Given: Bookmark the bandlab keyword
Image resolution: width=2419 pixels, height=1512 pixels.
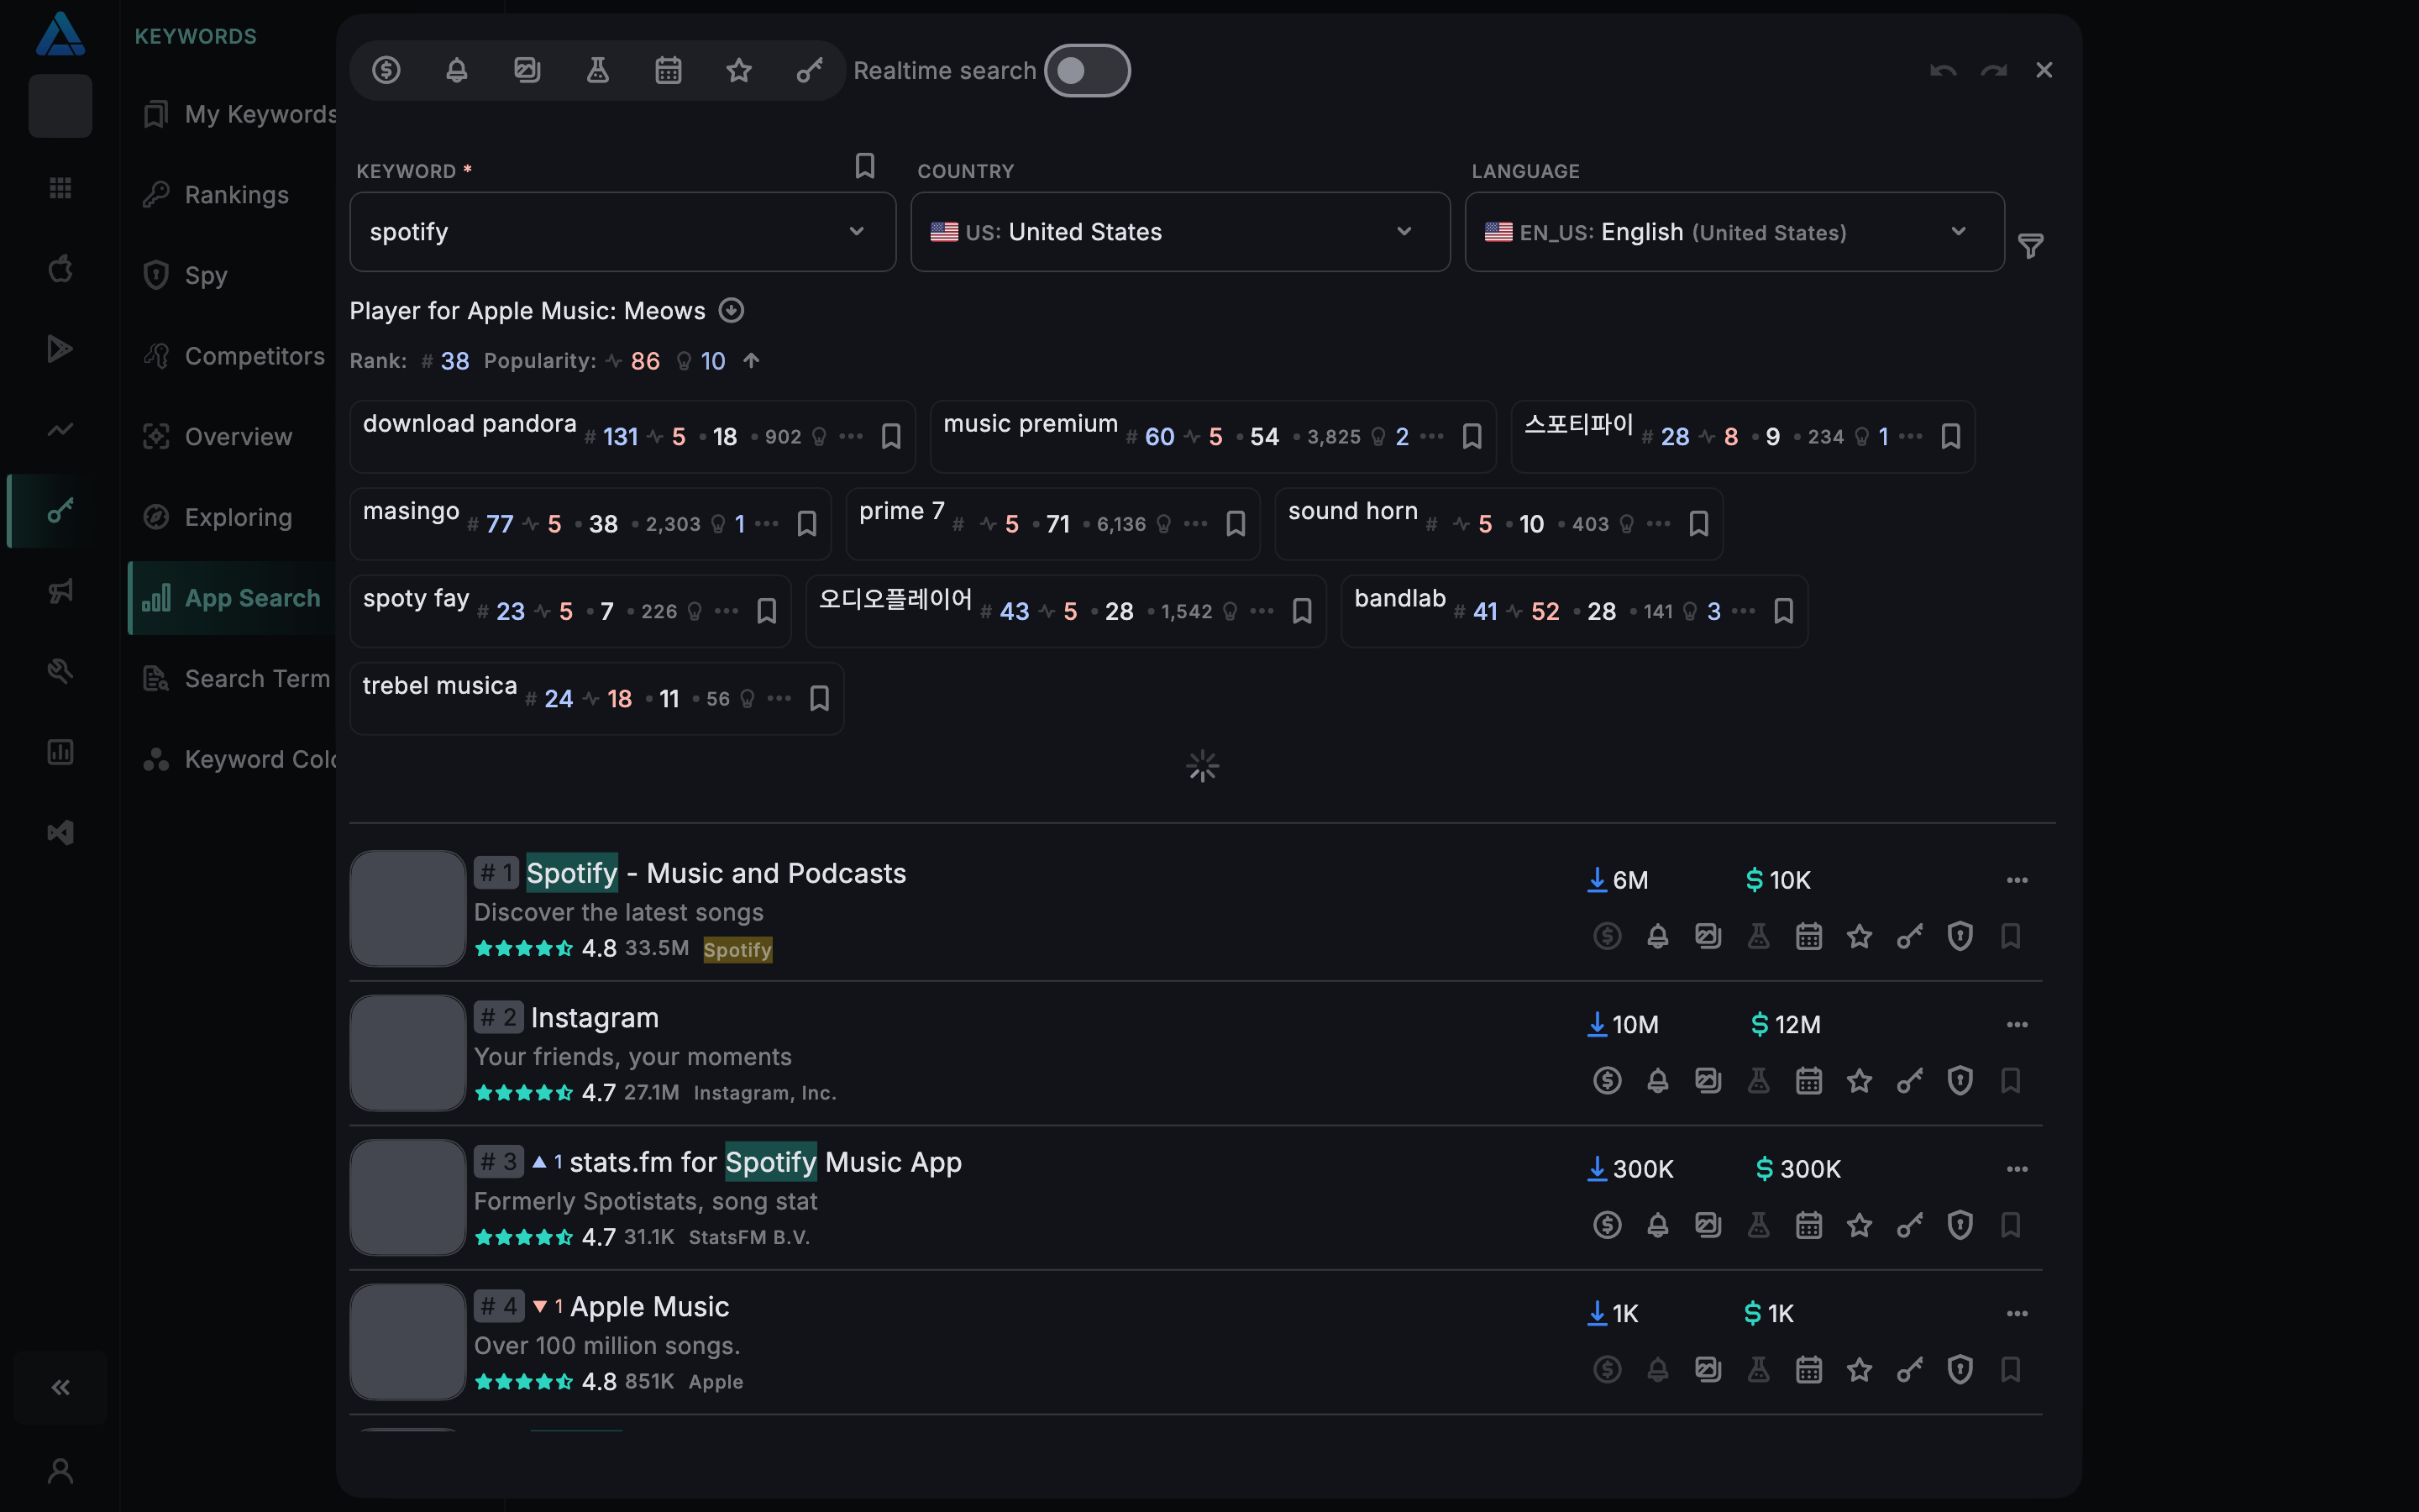Looking at the screenshot, I should pos(1783,611).
